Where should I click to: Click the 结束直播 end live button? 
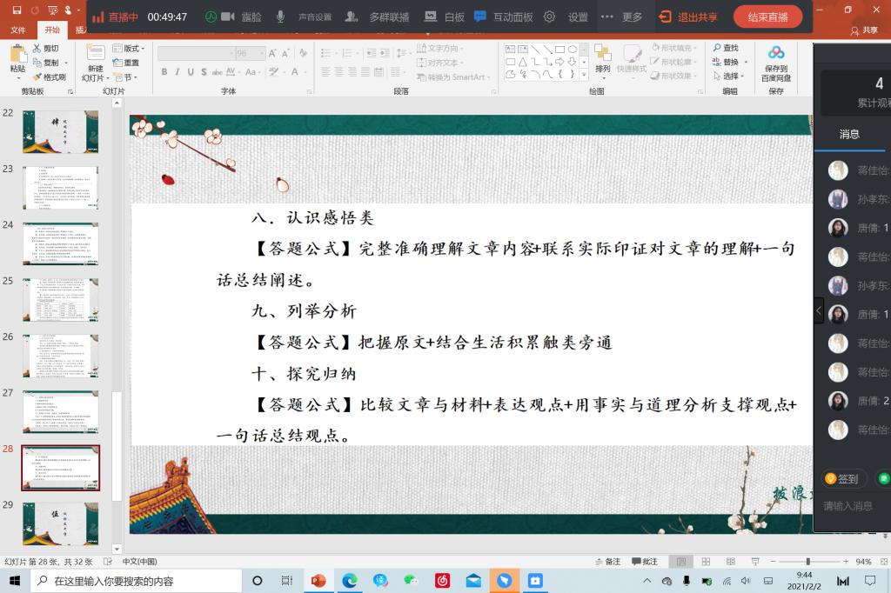(767, 17)
